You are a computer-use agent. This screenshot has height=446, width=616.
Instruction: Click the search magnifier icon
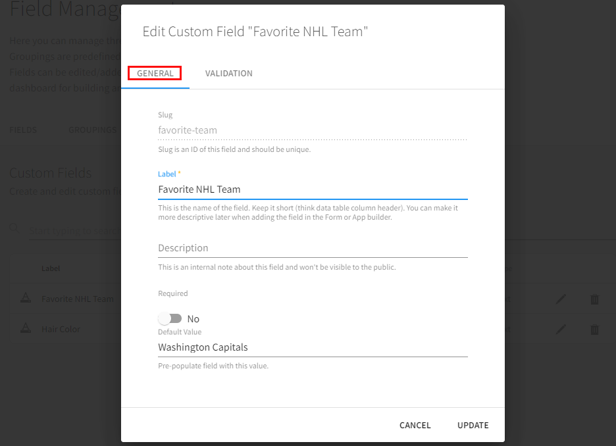(x=14, y=228)
